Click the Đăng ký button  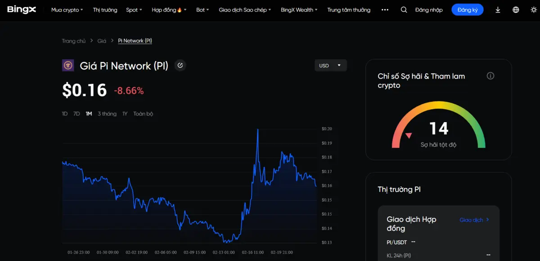coord(467,10)
